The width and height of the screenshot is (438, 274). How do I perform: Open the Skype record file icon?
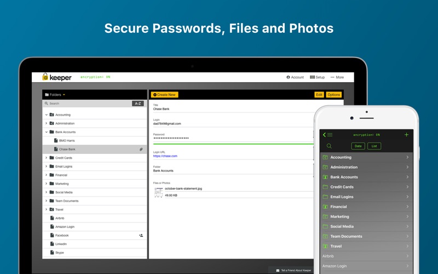52,253
